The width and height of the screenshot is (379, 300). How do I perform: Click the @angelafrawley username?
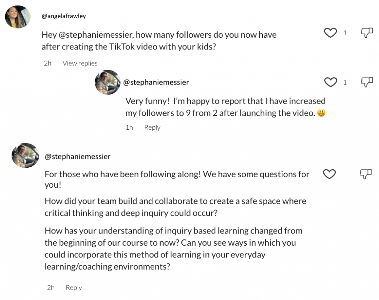click(64, 16)
